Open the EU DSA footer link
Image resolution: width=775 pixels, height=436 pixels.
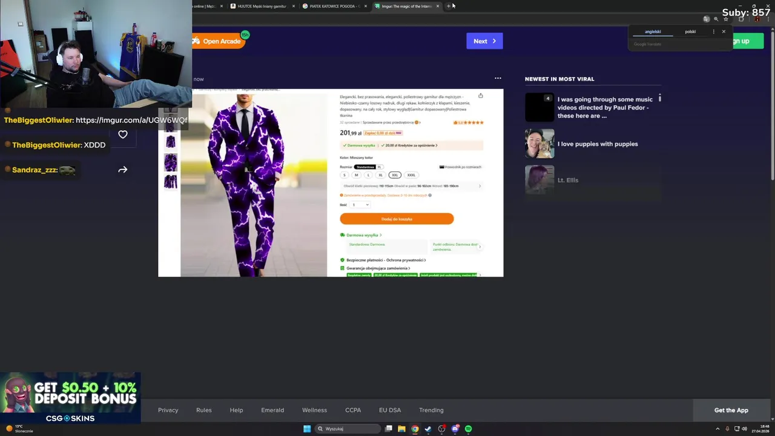tap(390, 410)
